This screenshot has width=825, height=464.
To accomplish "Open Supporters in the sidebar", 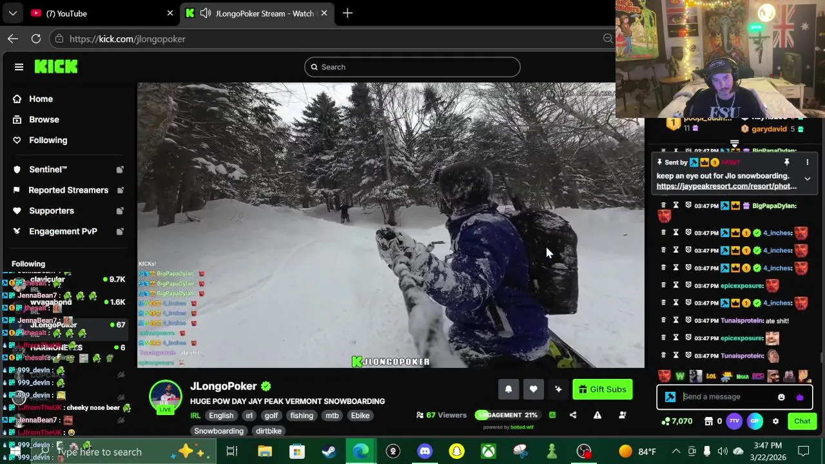I will coord(52,211).
